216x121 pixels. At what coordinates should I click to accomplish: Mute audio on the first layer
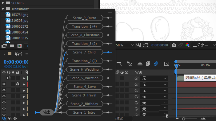pyautogui.click(x=8, y=78)
